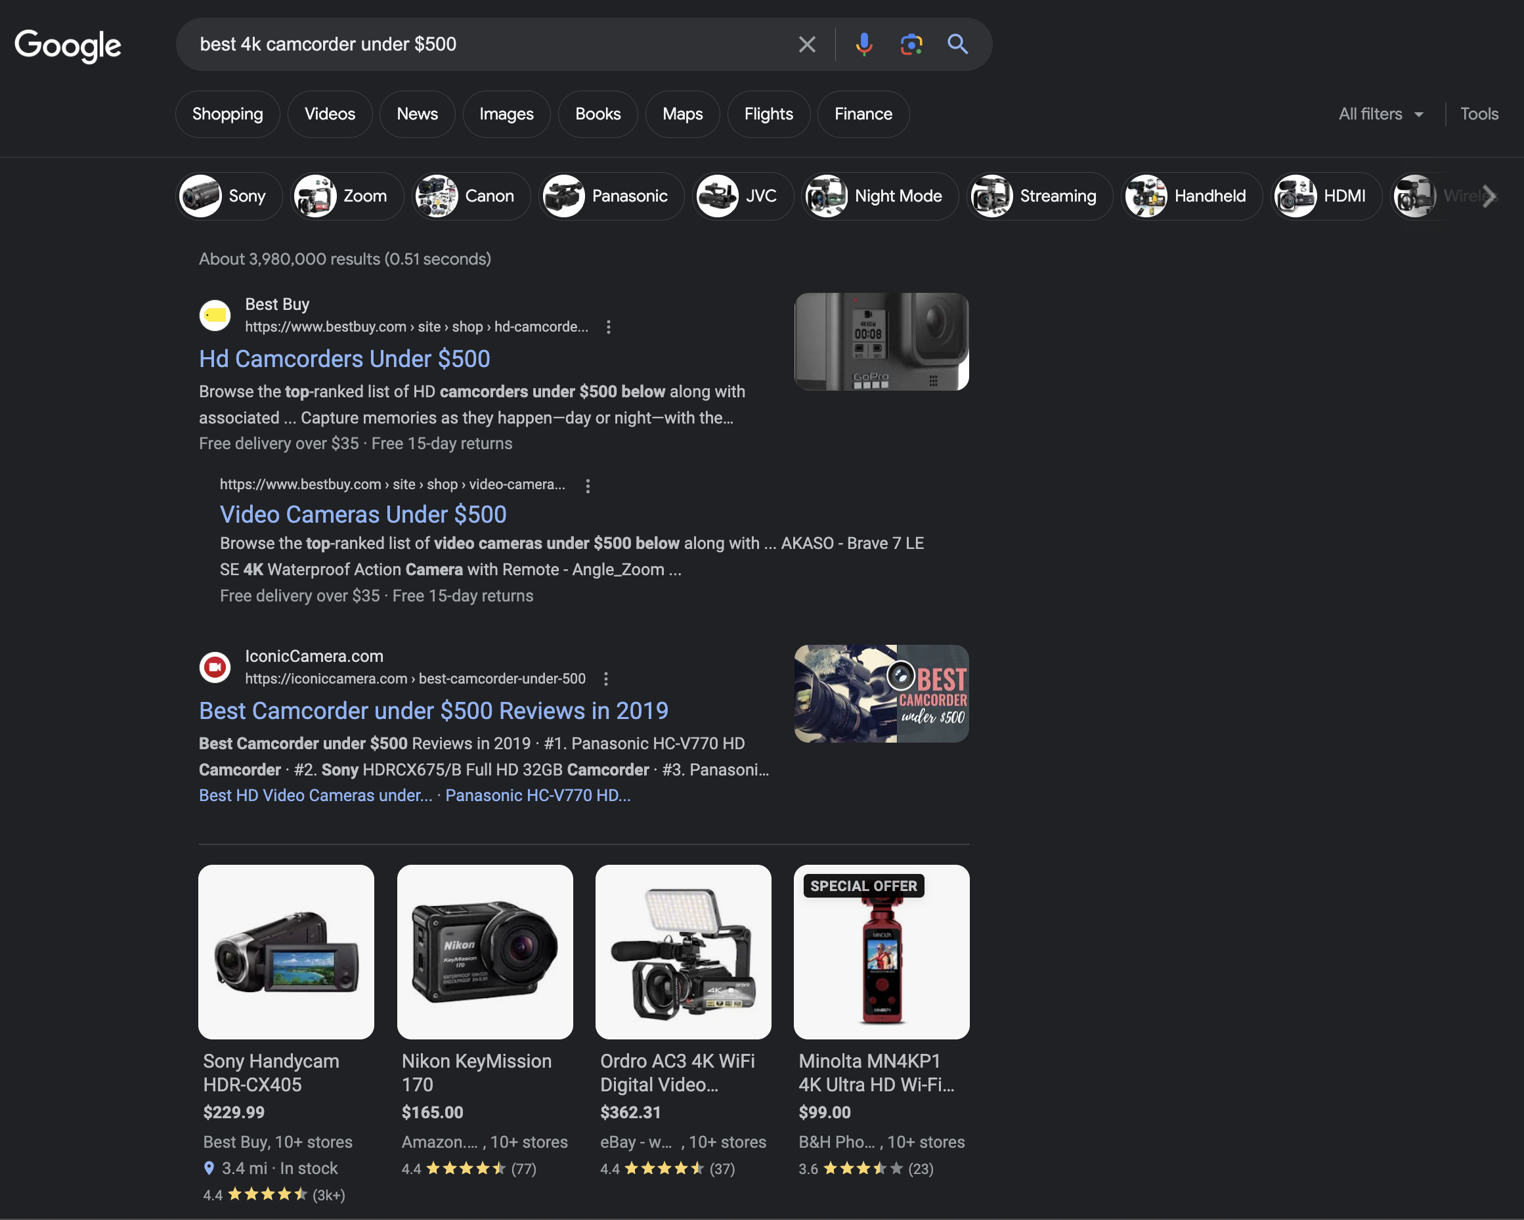This screenshot has width=1524, height=1220.
Task: Open the All filters dropdown
Action: coord(1381,114)
